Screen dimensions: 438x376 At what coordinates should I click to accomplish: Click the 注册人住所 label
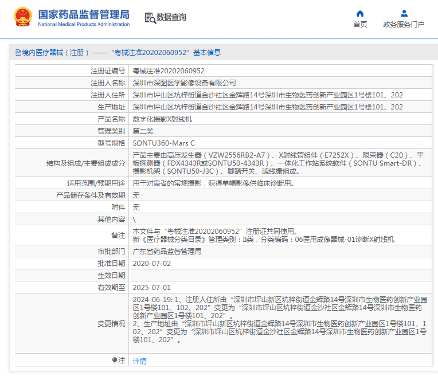(108, 95)
